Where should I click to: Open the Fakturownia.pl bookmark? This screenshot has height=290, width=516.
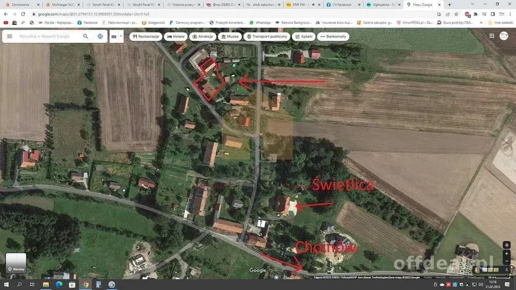(120, 23)
